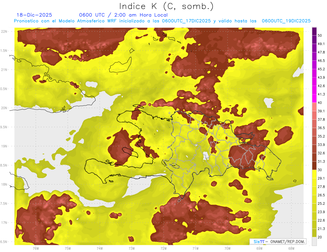This screenshot has width=327, height=252.
Task: Click the colorbar label '35.2'
Action: tap(321, 136)
